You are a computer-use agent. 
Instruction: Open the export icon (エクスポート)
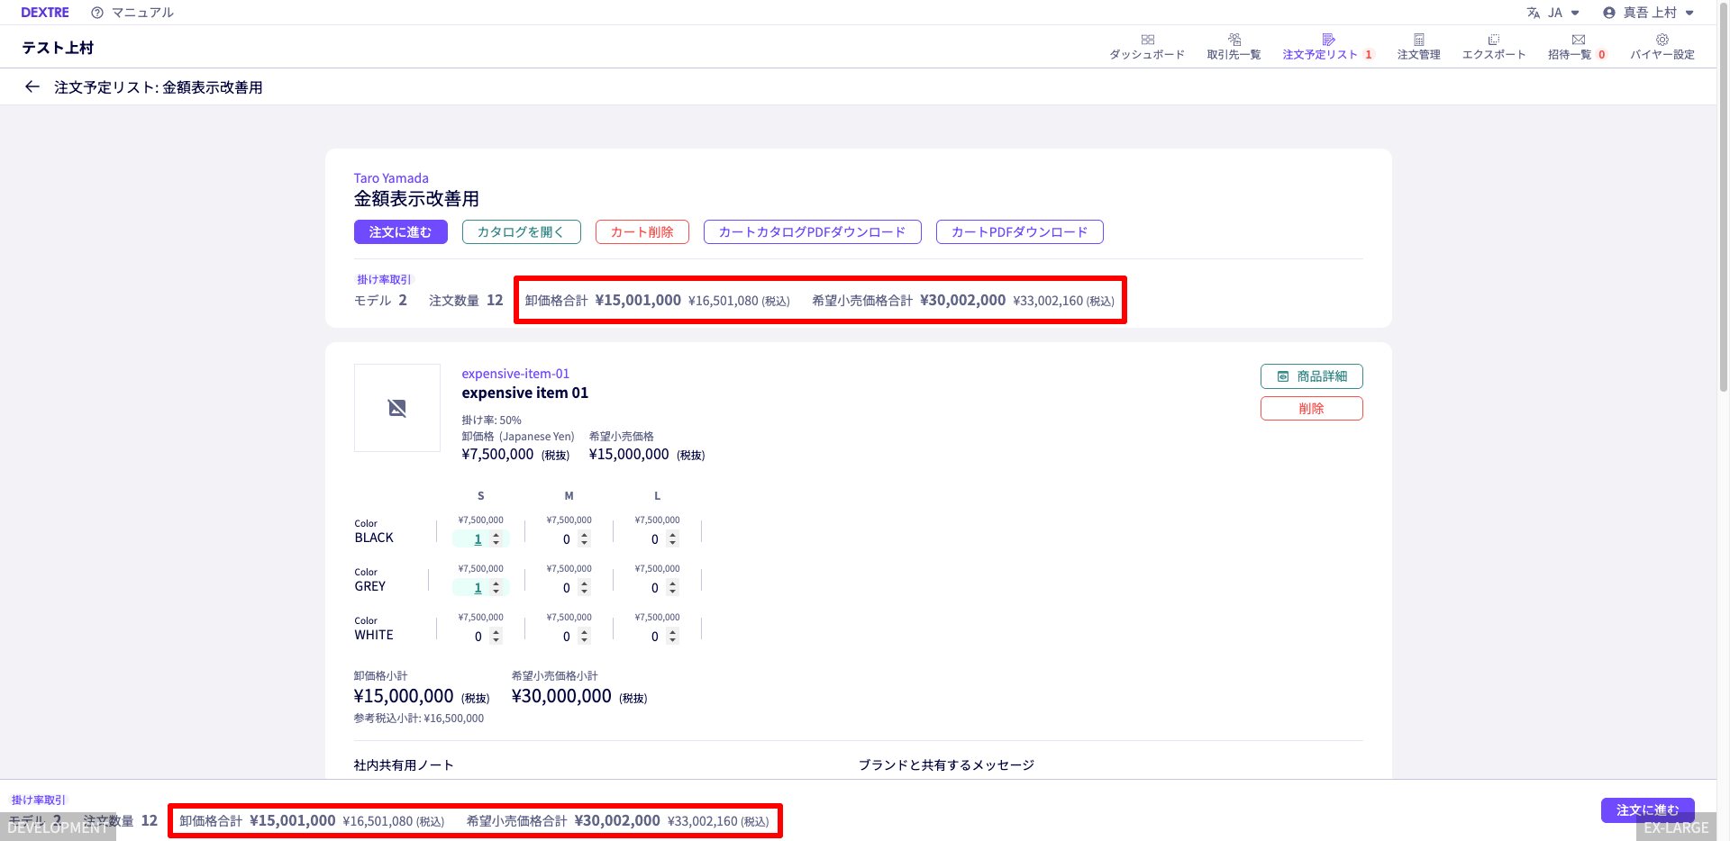1493,40
